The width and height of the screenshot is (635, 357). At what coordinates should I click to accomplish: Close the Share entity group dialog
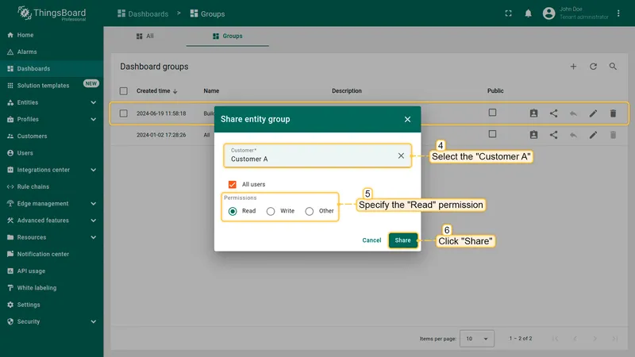point(407,120)
